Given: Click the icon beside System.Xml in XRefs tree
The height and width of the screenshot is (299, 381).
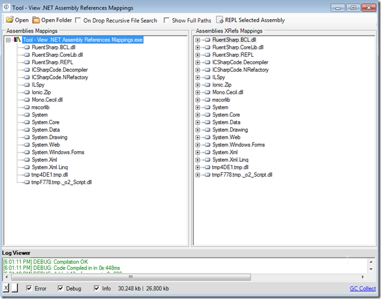Looking at the screenshot, I should [207, 153].
